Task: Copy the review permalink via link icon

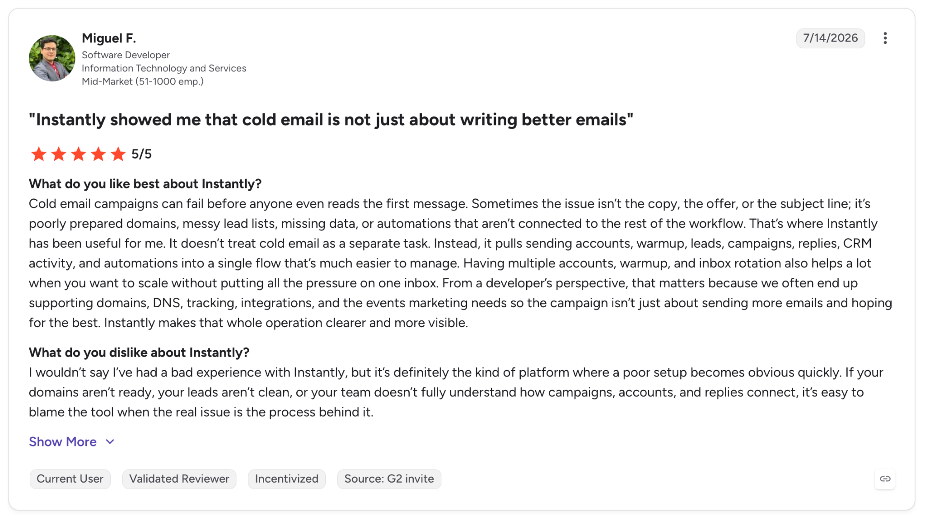Action: coord(885,478)
